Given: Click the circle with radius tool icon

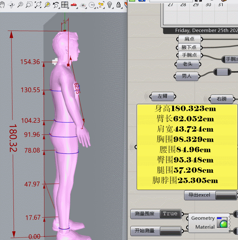Looking at the screenshot, I should click(x=92, y=5).
